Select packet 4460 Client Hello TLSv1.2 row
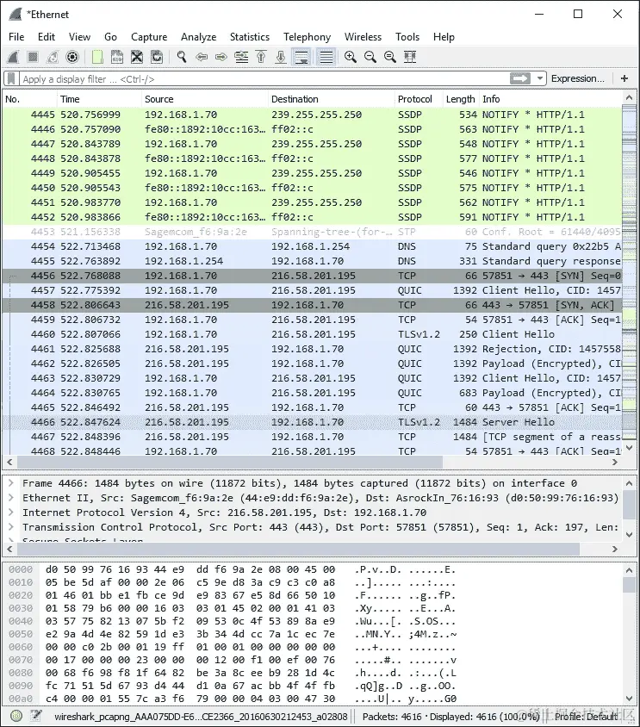The width and height of the screenshot is (640, 727). [x=312, y=334]
